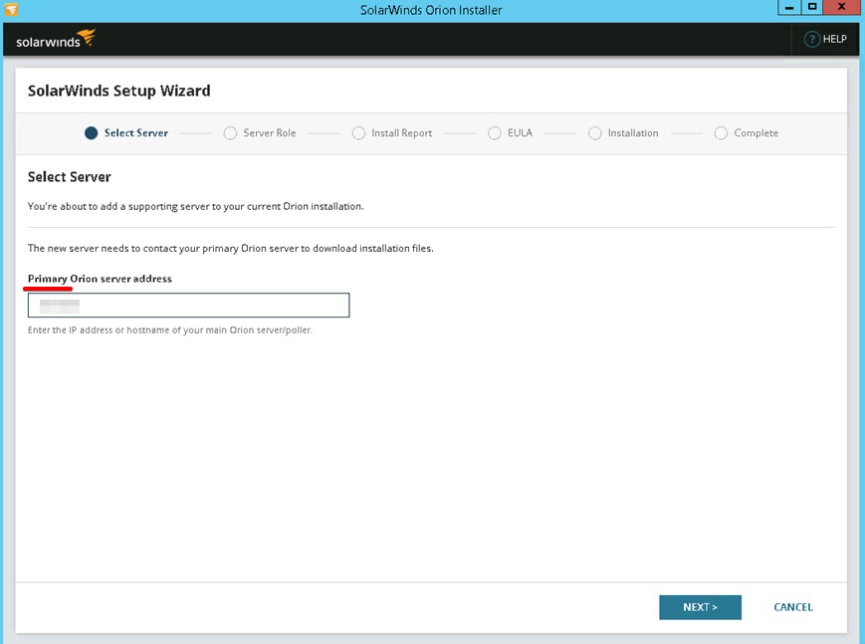Select the Server Role step label
Image resolution: width=865 pixels, height=644 pixels.
(270, 133)
